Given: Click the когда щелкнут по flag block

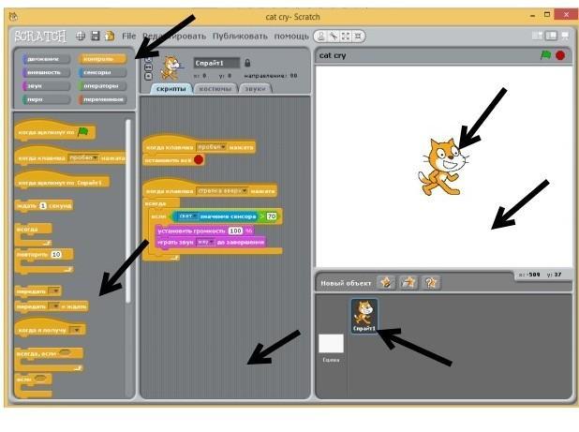Looking at the screenshot, I should click(55, 130).
